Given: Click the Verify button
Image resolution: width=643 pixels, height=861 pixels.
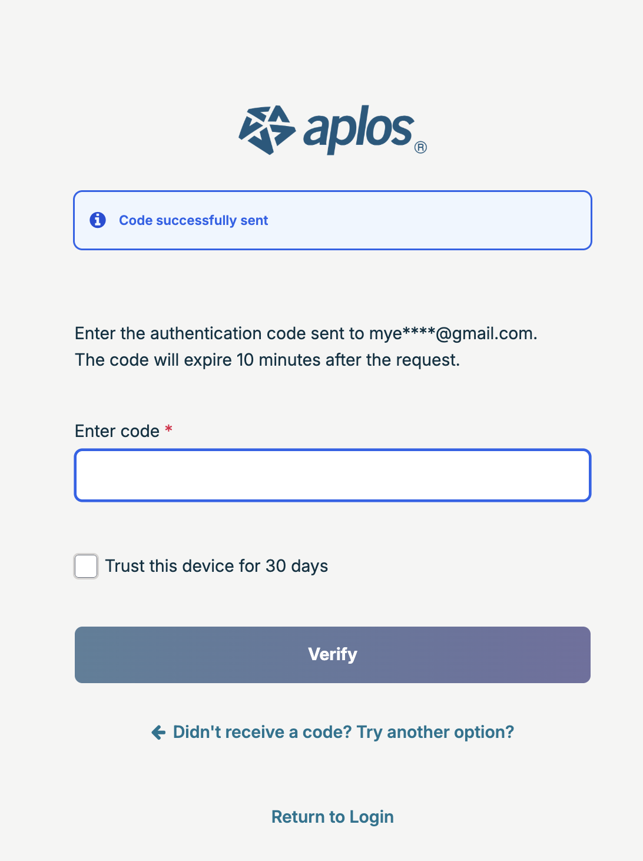Looking at the screenshot, I should coord(333,655).
